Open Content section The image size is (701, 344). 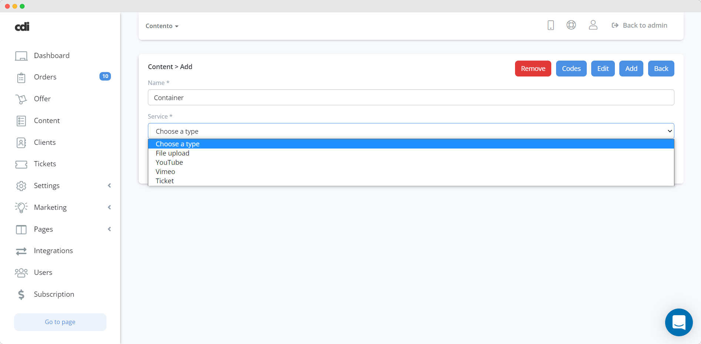coord(47,120)
